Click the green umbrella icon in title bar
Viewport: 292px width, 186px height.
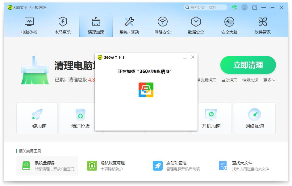[235, 7]
